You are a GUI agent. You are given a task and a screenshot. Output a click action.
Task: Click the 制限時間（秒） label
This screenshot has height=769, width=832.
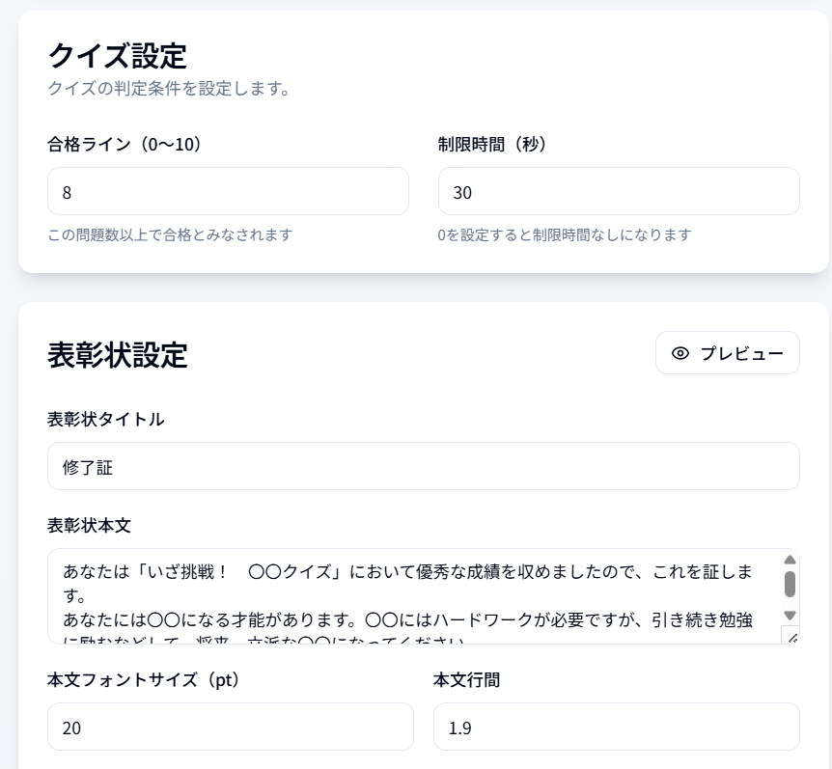coord(492,145)
